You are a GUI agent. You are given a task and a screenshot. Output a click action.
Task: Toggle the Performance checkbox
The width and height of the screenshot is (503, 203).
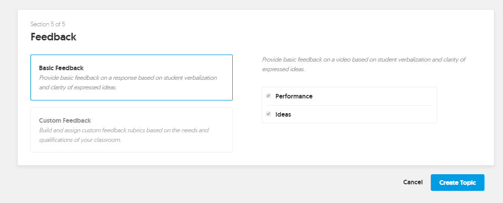tap(269, 96)
